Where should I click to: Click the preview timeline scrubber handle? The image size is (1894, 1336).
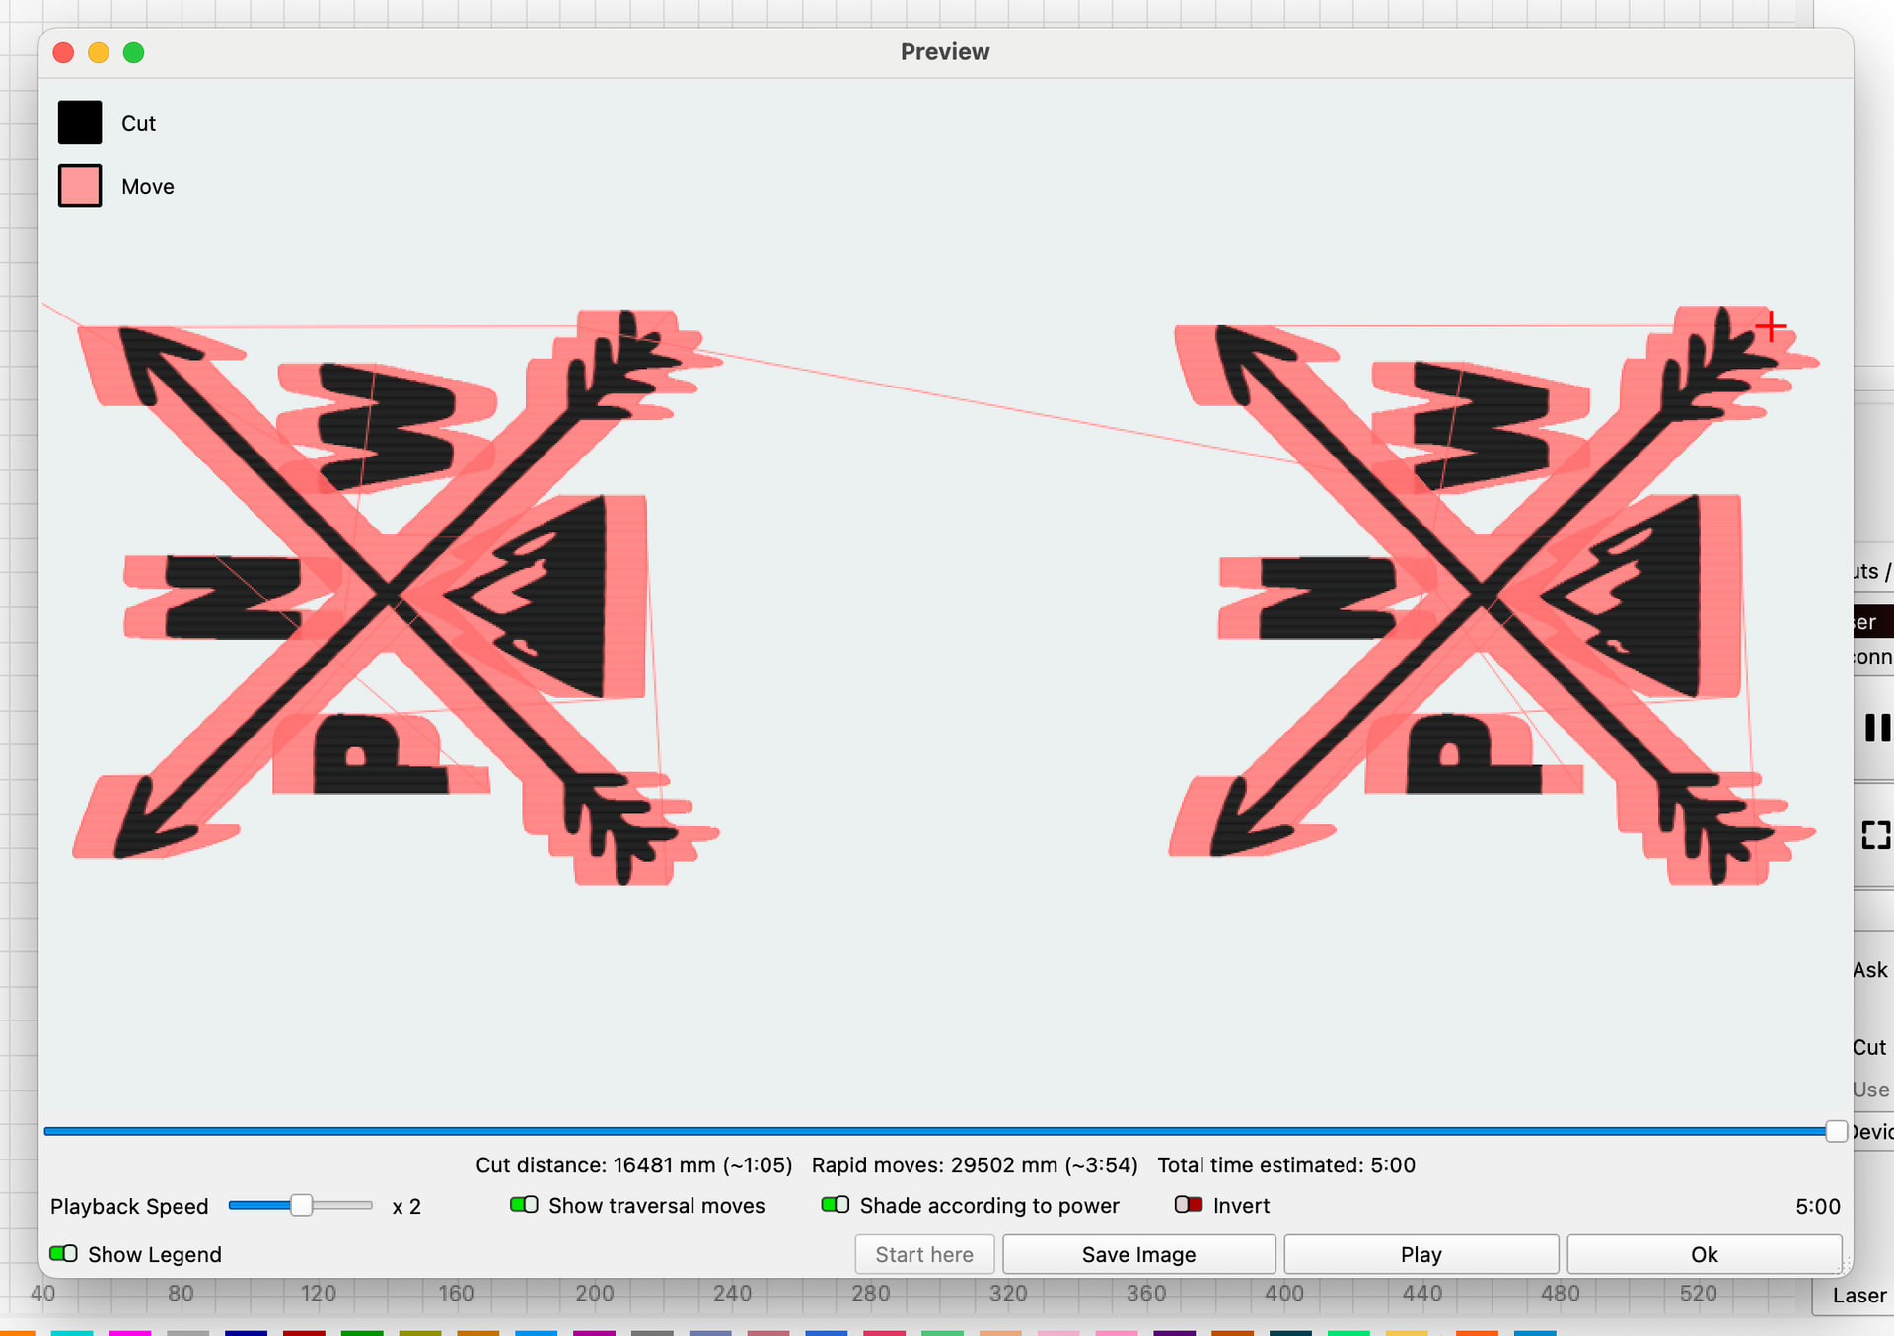tap(1835, 1131)
